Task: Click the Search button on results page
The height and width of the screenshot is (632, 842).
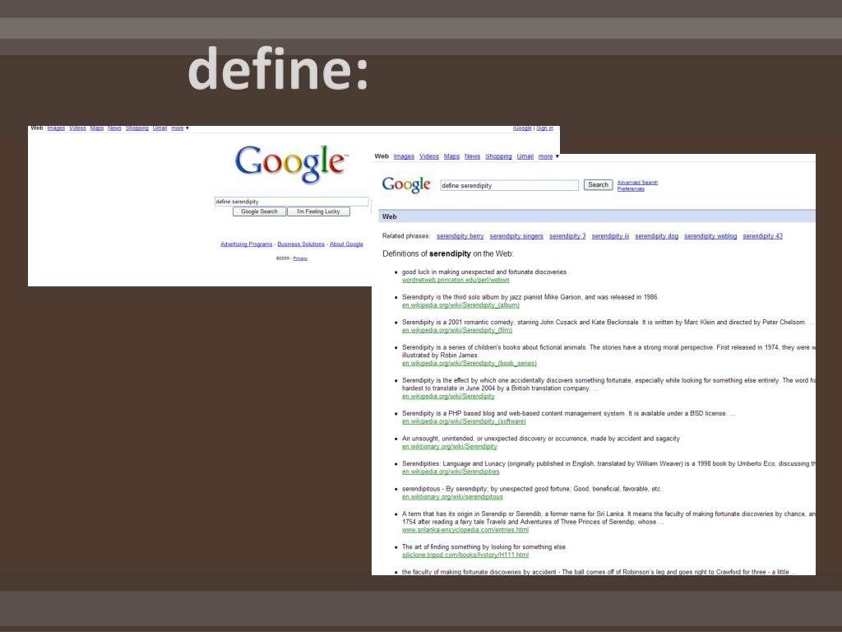Action: point(599,185)
